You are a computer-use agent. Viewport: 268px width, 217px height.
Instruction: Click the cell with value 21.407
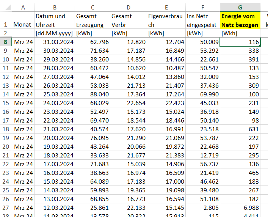pos(166,85)
